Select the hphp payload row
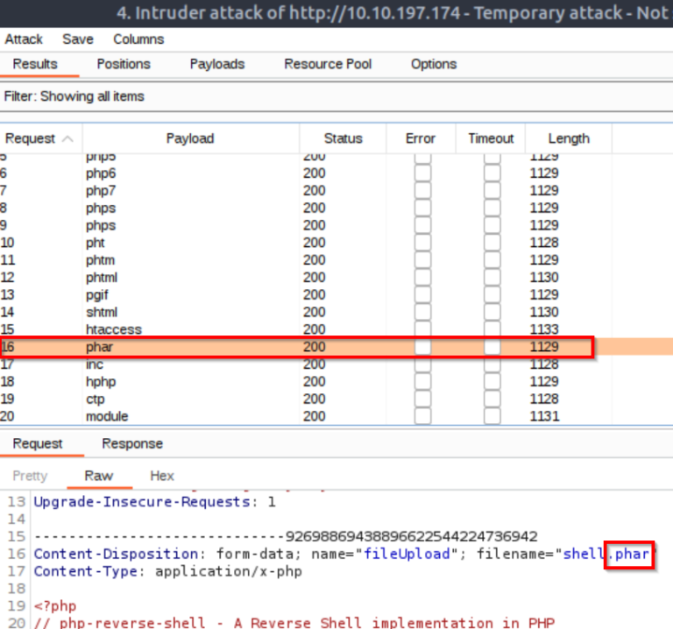This screenshot has height=629, width=673. pyautogui.click(x=336, y=382)
